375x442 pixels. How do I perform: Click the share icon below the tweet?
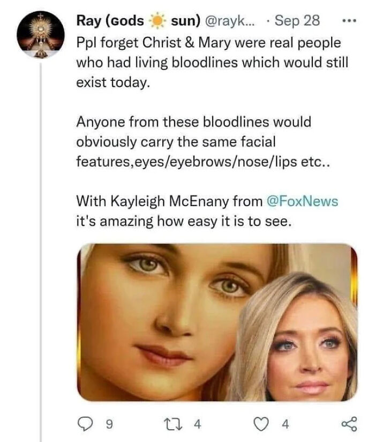(349, 424)
